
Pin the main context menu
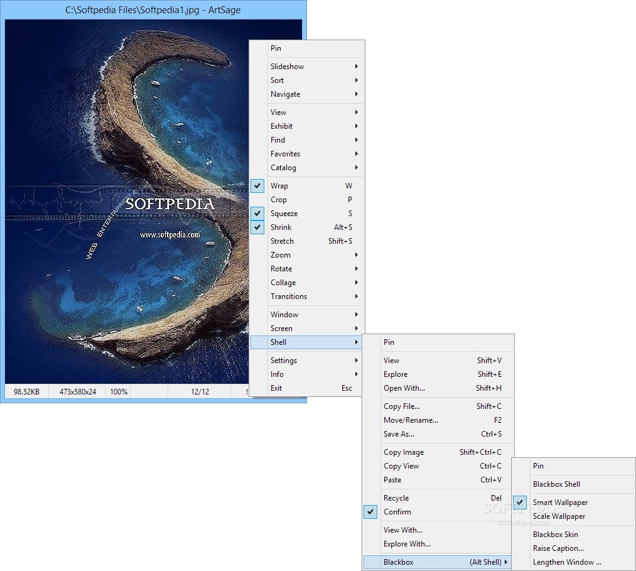coord(306,48)
